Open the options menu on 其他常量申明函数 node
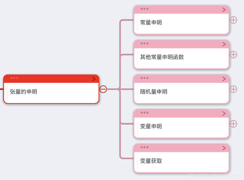The image size is (244, 180). [x=144, y=44]
